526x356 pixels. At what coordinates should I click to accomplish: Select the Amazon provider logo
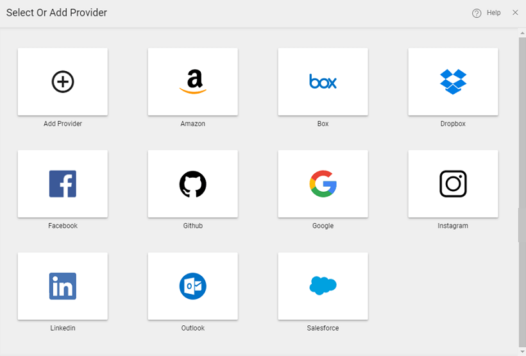pos(192,81)
